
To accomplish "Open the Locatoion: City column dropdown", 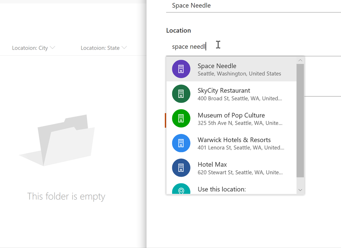I will click(x=33, y=48).
